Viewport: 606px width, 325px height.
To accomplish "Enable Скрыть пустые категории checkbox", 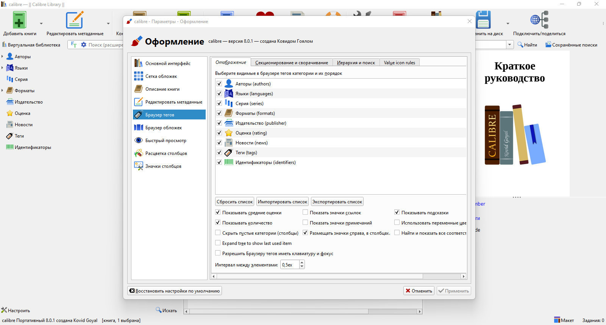I will coord(218,233).
